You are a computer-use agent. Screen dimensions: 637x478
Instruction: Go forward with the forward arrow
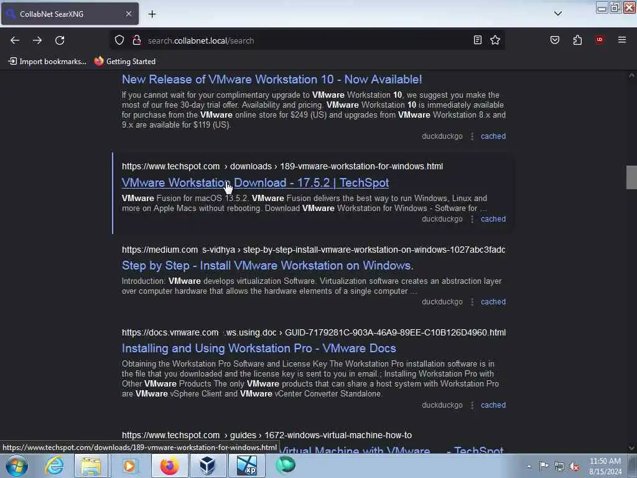[37, 40]
